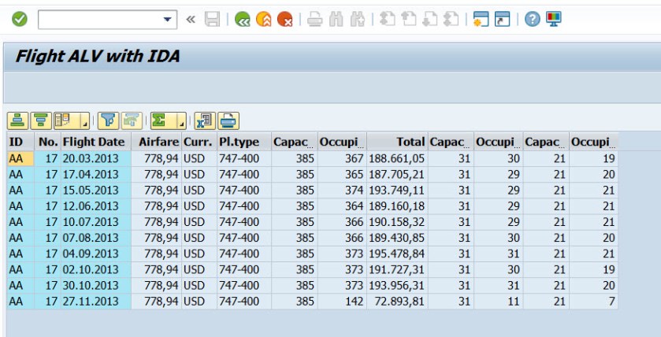This screenshot has width=661, height=337.
Task: Click the green Enter checkmark icon
Action: coord(20,20)
